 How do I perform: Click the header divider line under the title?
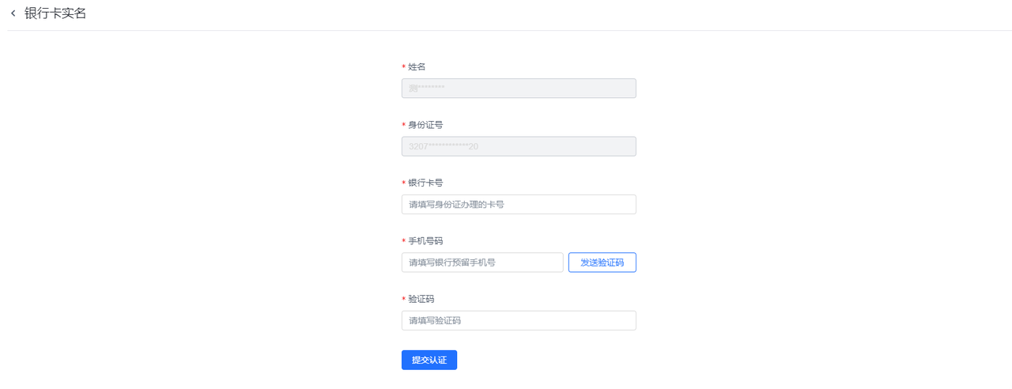tap(509, 30)
